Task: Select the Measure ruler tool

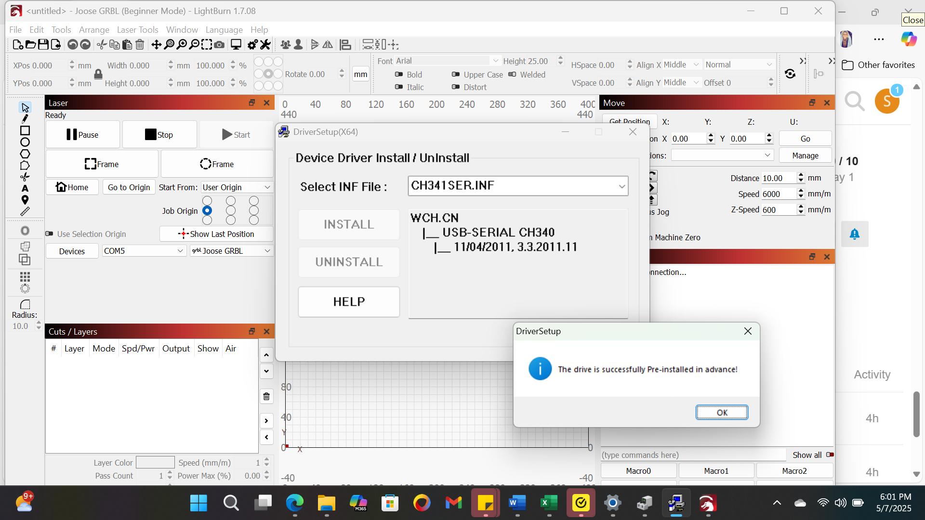Action: [25, 211]
